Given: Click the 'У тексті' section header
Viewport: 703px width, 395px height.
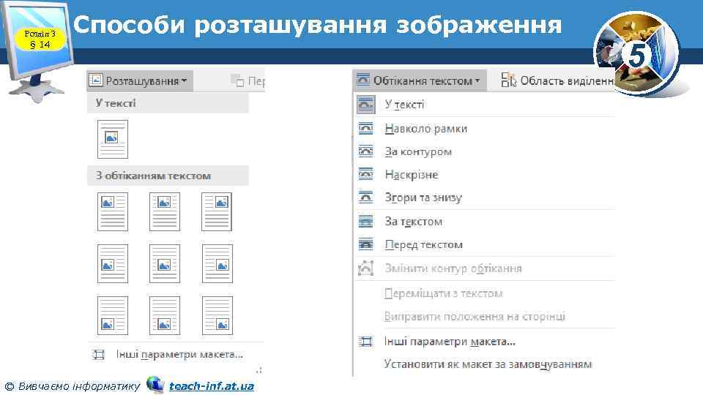Looking at the screenshot, I should tap(168, 103).
